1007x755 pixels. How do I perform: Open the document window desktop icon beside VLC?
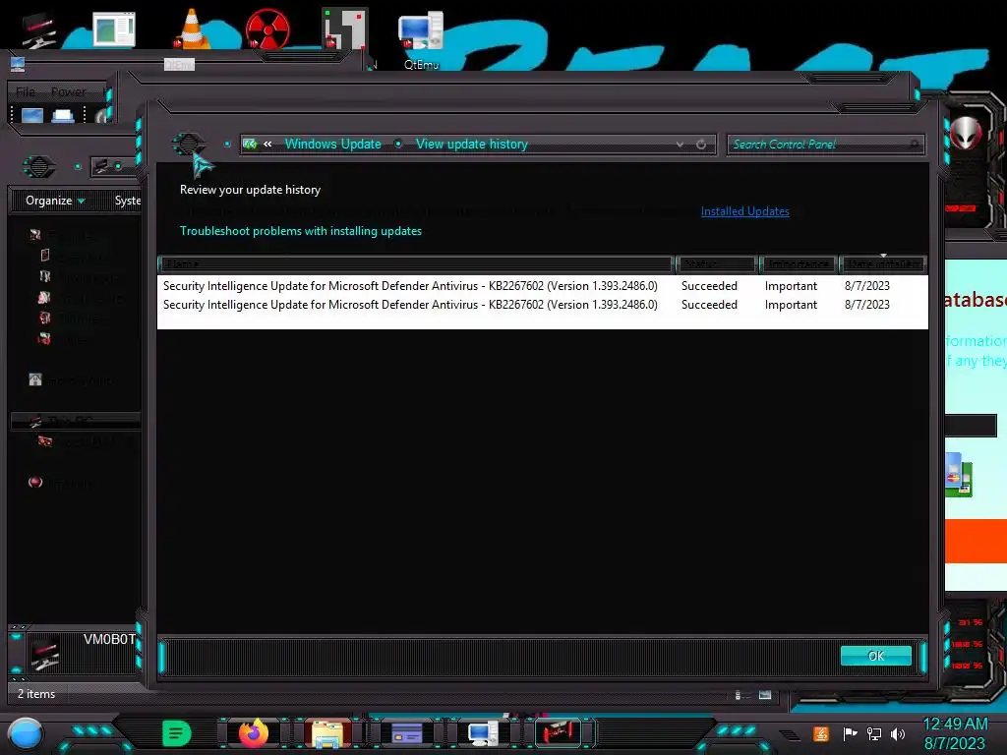point(114,29)
